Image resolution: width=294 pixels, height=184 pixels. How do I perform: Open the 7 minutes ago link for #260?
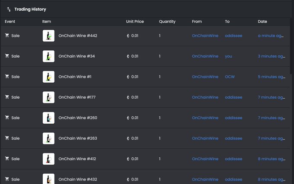click(x=272, y=118)
